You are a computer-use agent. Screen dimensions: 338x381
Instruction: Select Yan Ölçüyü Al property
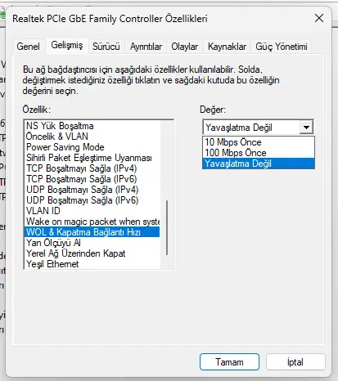click(x=92, y=243)
